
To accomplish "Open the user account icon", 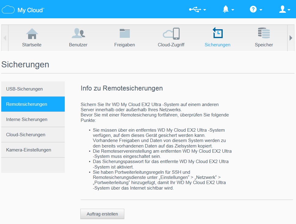I will (283, 9).
